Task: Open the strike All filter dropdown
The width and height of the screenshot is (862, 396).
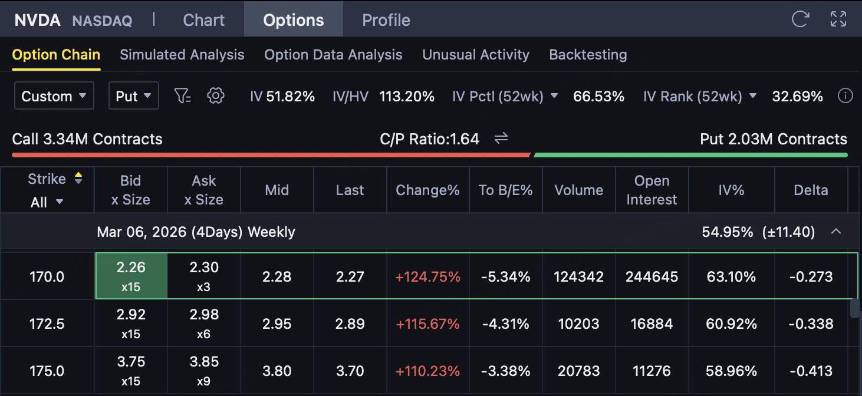Action: 47,202
